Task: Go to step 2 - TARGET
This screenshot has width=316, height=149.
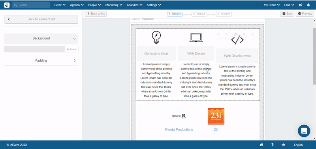Action: pyautogui.click(x=199, y=14)
